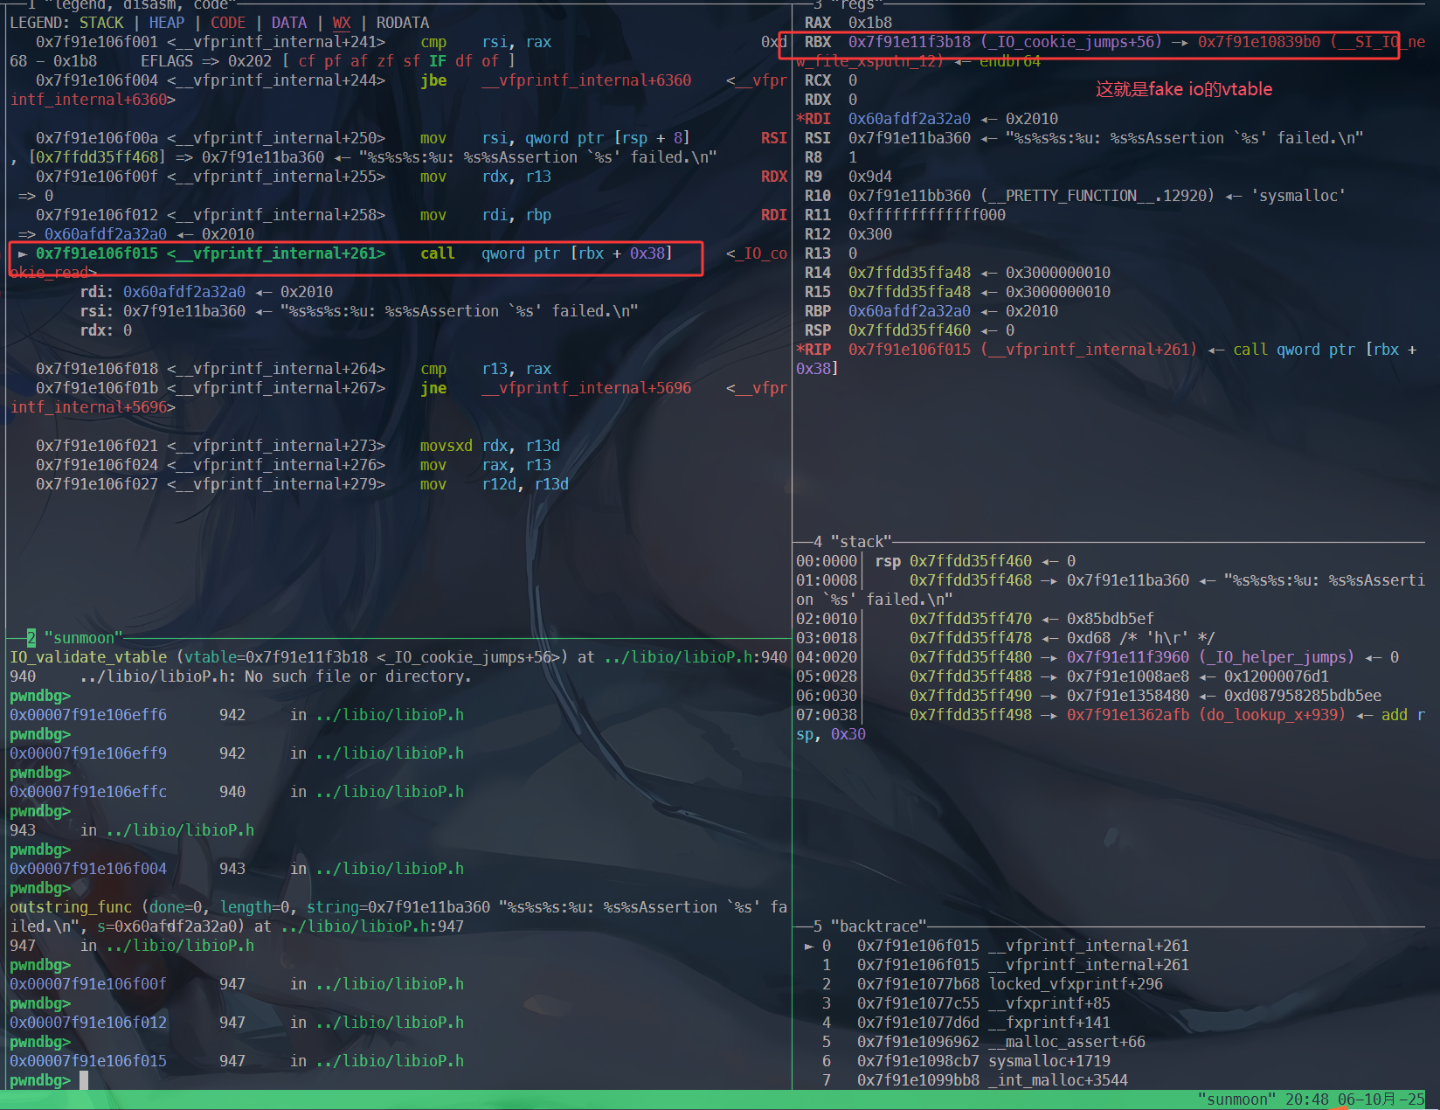Click the CODE legend label

(x=228, y=23)
